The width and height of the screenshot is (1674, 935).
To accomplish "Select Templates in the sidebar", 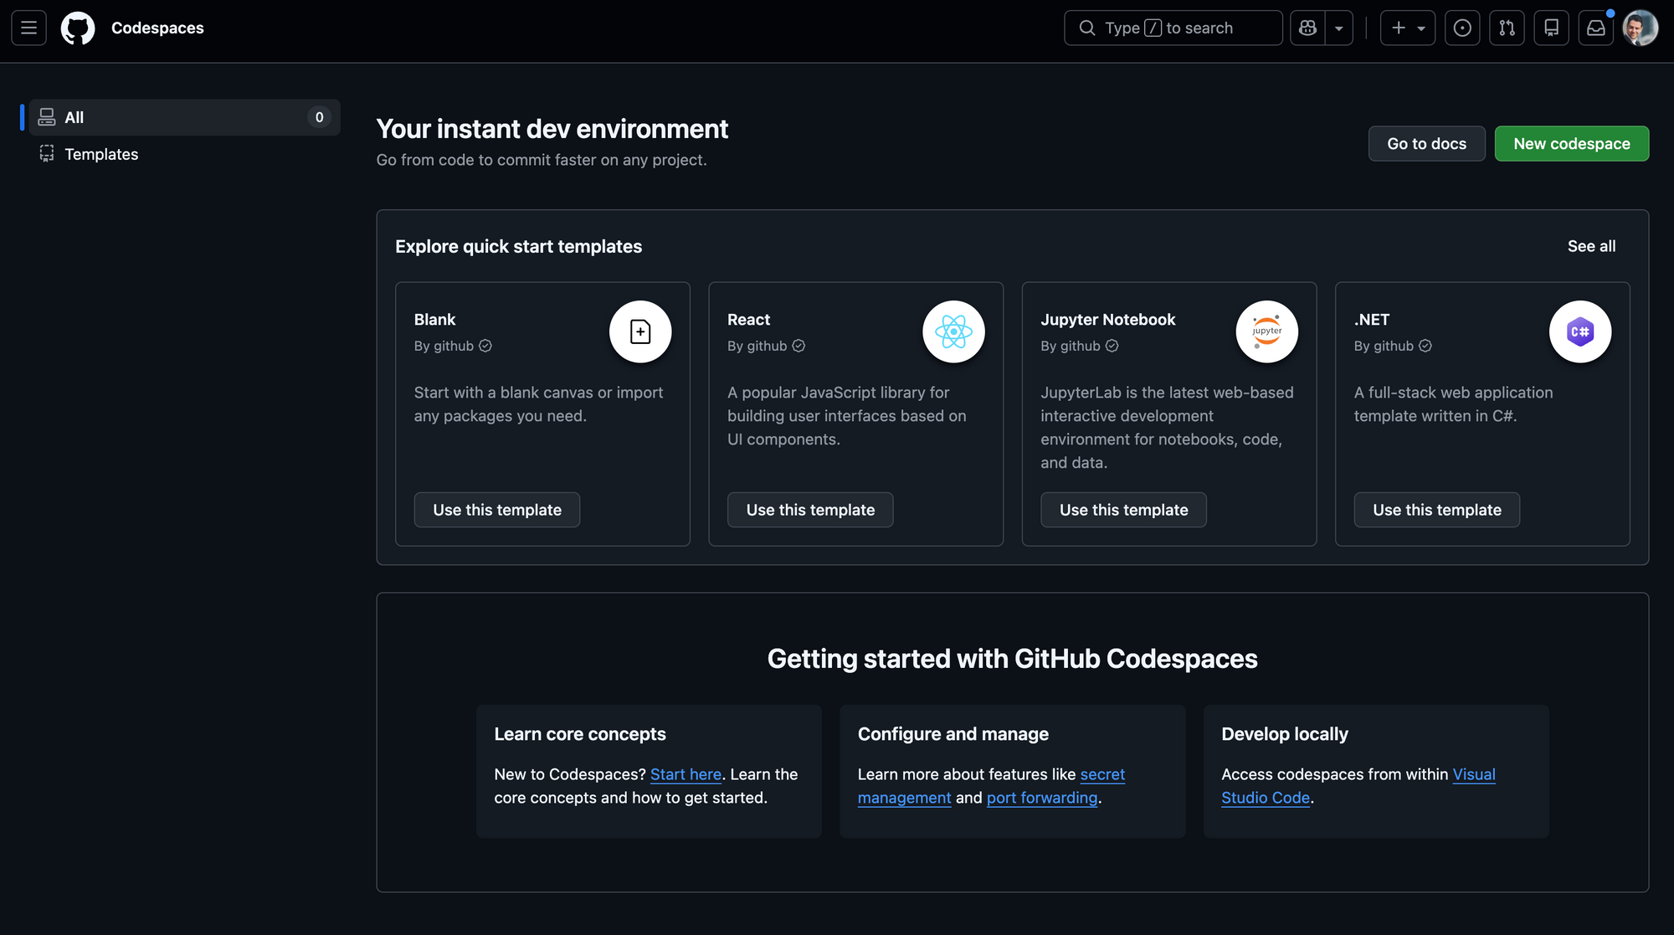I will click(101, 154).
